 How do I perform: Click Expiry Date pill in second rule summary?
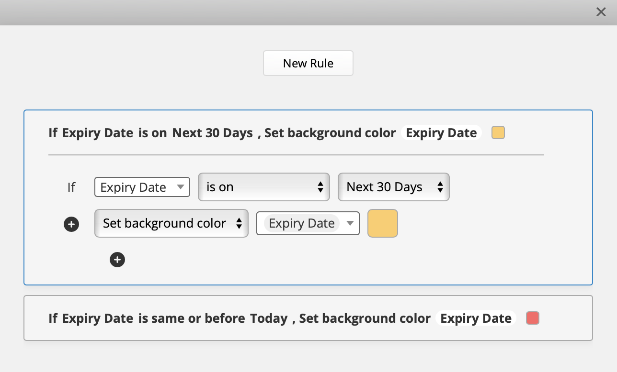(476, 318)
